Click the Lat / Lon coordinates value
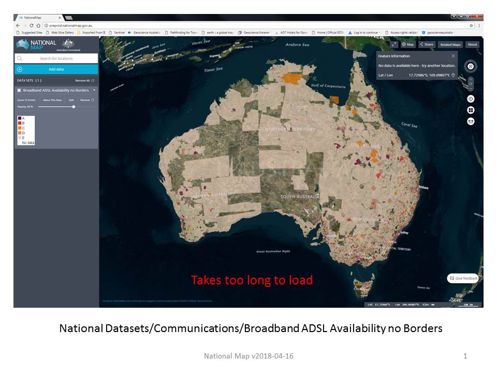Screen dimensions: 497x373 [x=429, y=75]
